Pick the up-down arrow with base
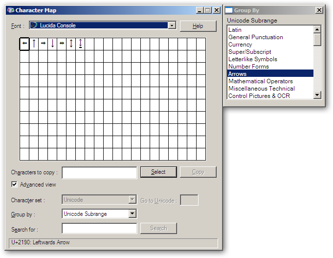Screen dimensions: 333x258 point(80,44)
